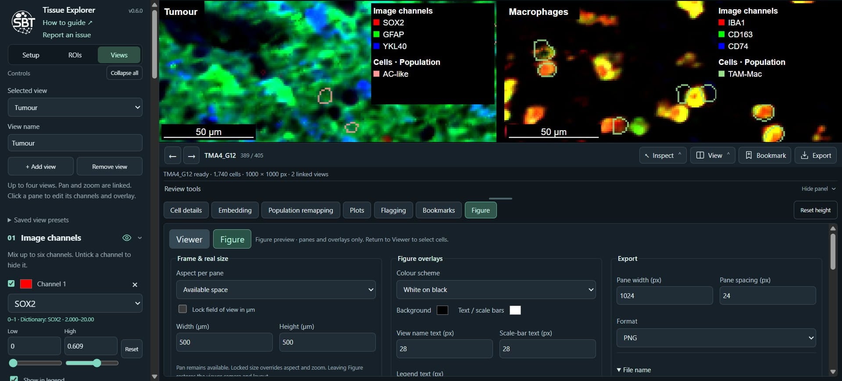Toggle the Channel 1 checkbox
Viewport: 842px width, 381px height.
[11, 284]
